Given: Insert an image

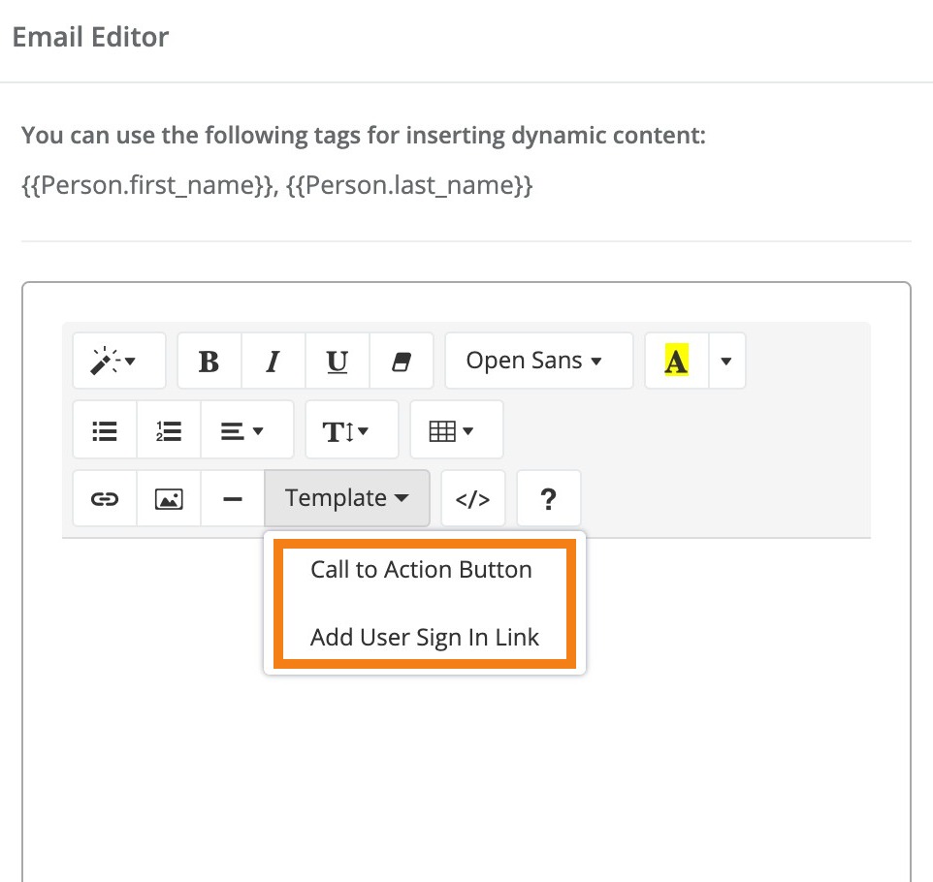Looking at the screenshot, I should pos(168,498).
